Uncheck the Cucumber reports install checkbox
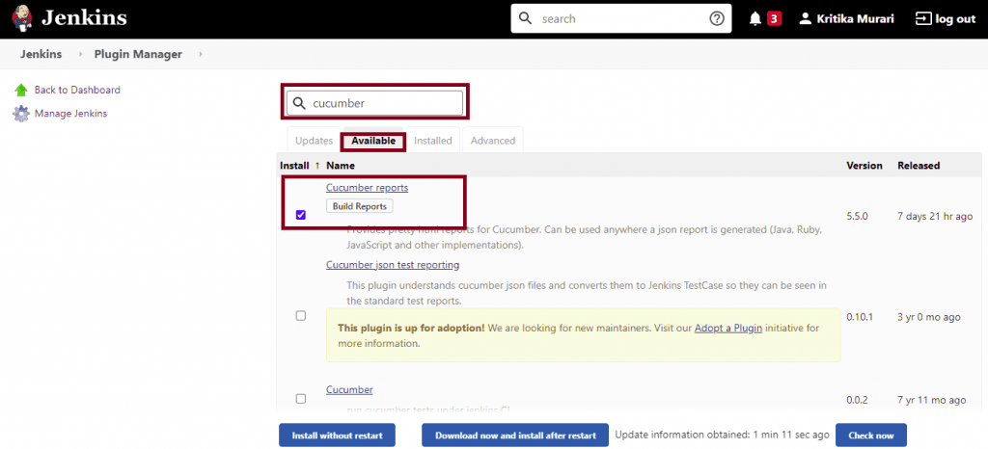This screenshot has height=449, width=988. pyautogui.click(x=301, y=215)
